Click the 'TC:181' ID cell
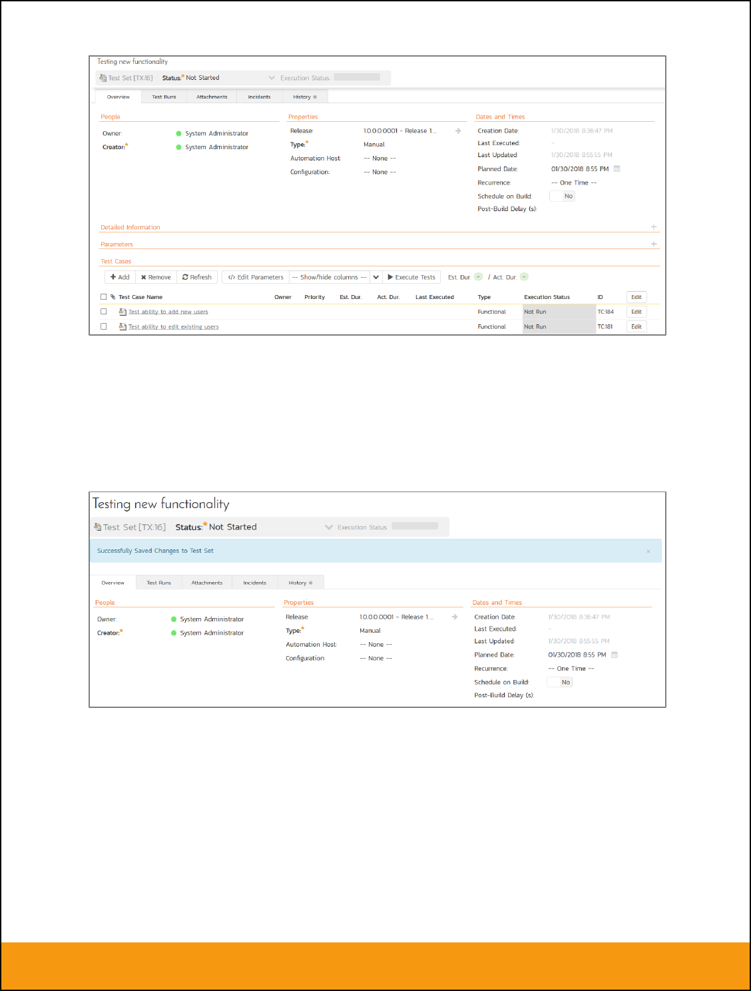 [x=605, y=326]
